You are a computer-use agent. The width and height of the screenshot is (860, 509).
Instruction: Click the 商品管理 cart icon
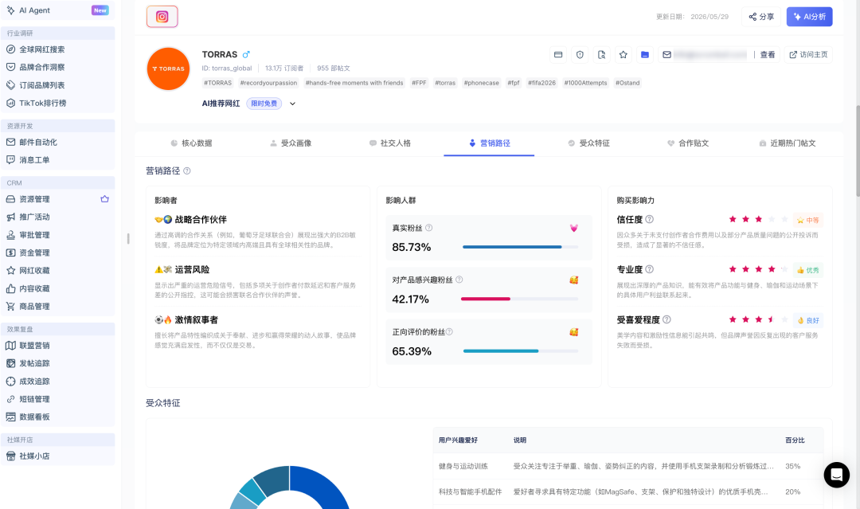point(10,307)
